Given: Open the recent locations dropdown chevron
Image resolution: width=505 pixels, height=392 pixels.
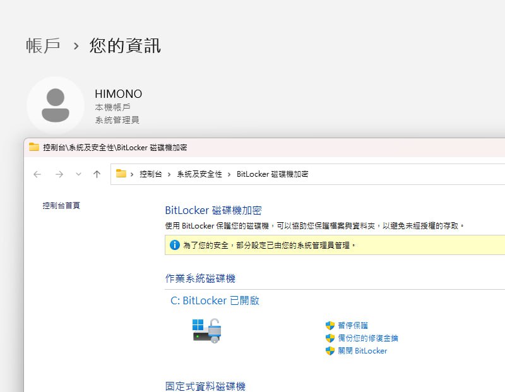Looking at the screenshot, I should tap(78, 174).
